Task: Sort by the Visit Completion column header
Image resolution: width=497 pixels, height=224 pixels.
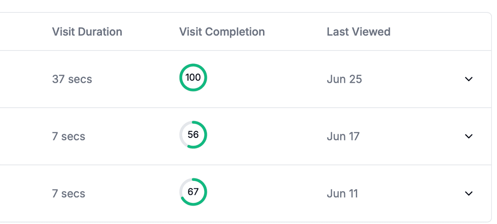Action: point(222,32)
